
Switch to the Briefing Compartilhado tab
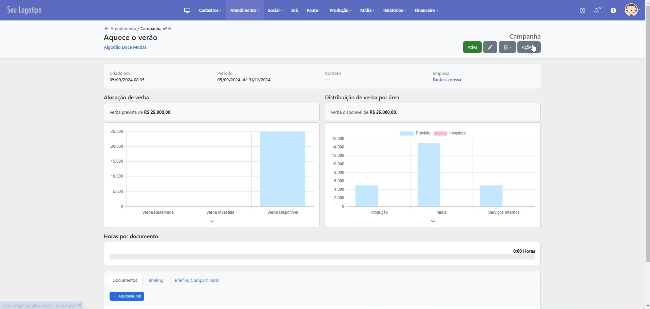[x=197, y=281]
